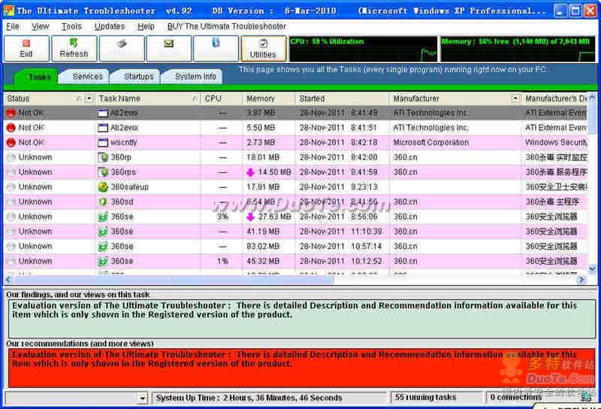Click the 55 running tasks status field
The width and height of the screenshot is (601, 409).
point(436,398)
